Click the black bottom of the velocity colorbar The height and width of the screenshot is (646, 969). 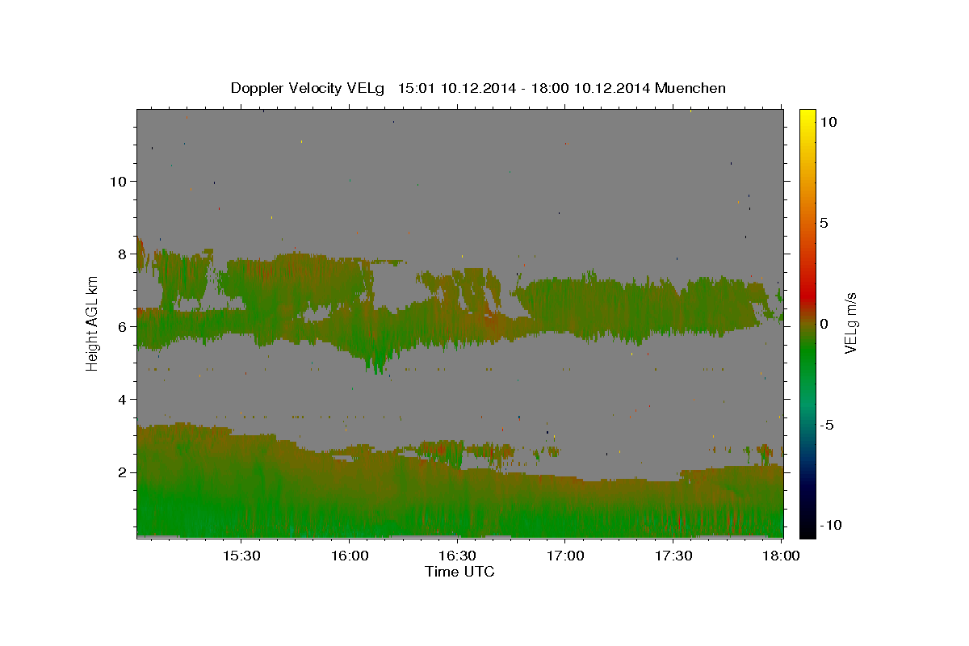tap(807, 529)
